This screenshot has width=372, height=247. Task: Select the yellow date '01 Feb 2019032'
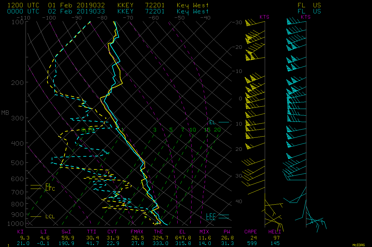tap(77, 5)
